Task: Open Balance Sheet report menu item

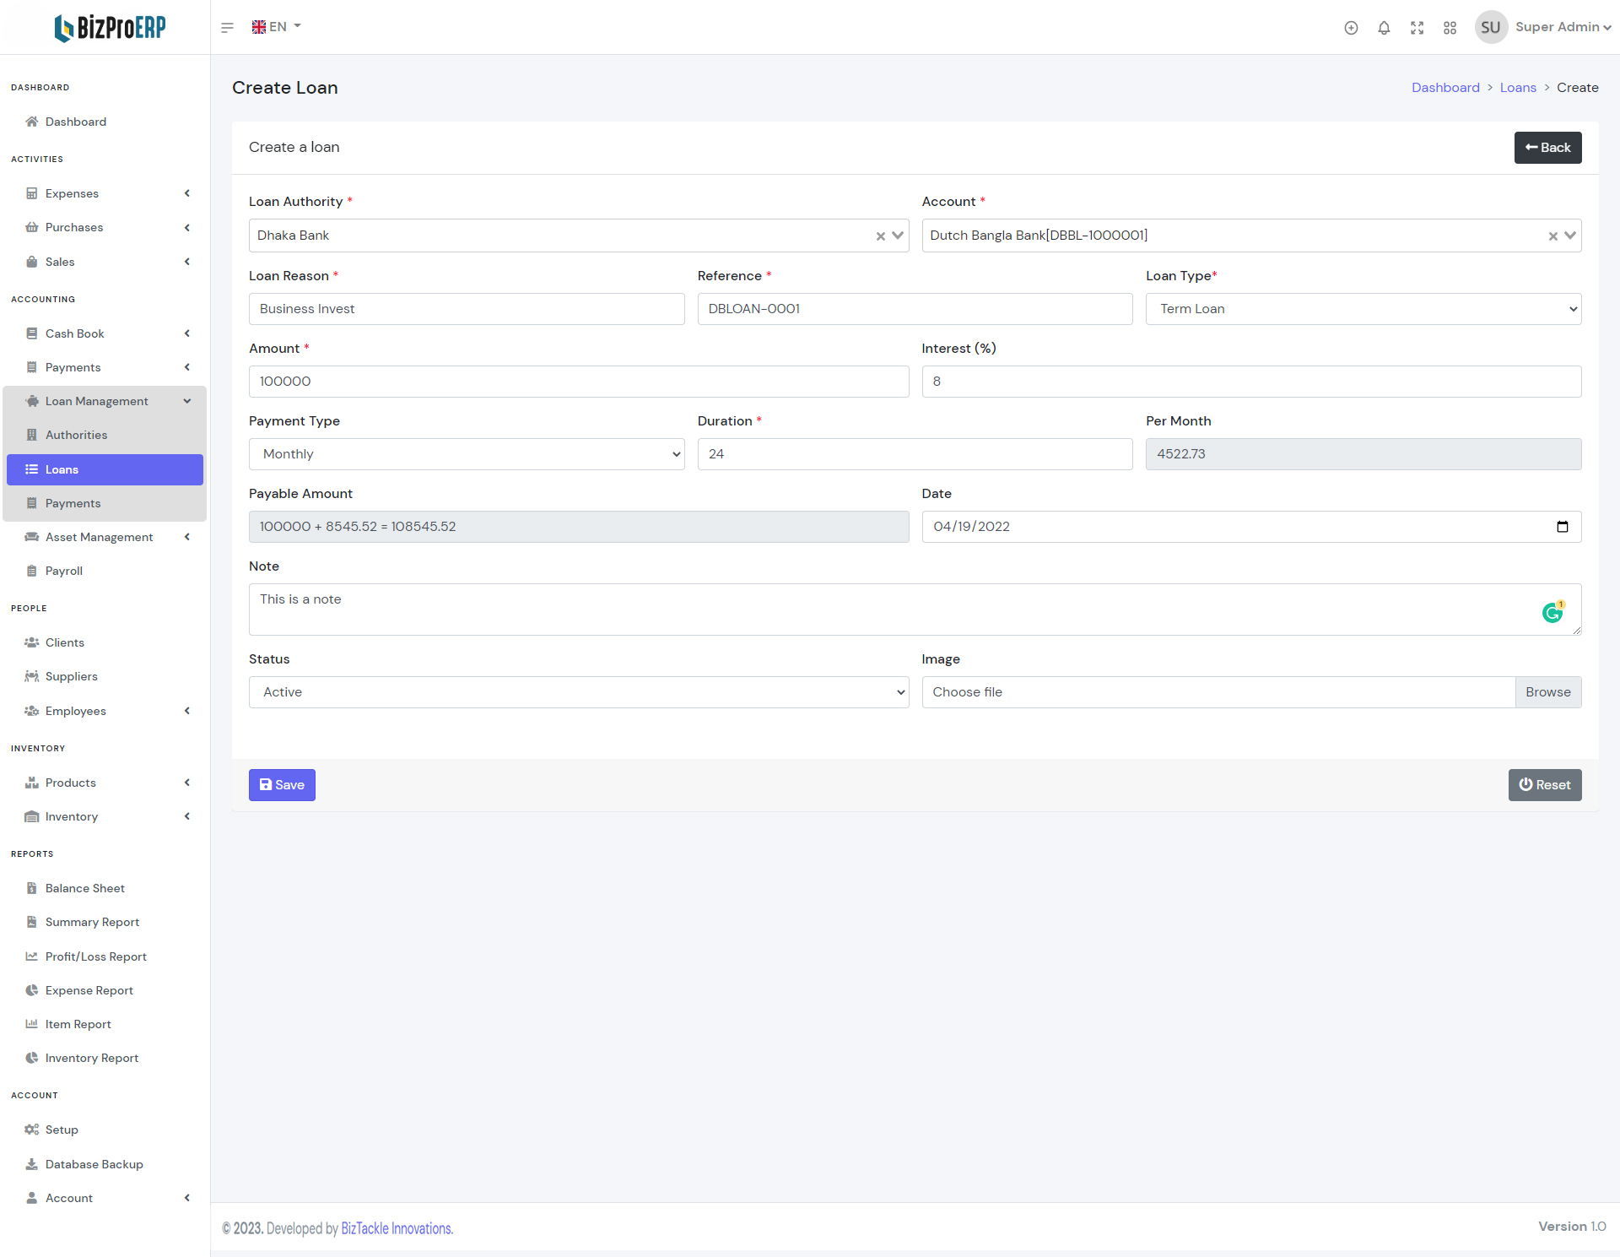Action: [x=84, y=888]
